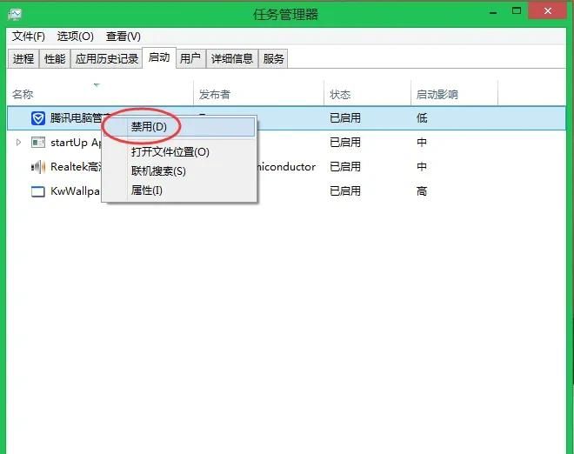Choose 禁用(D) in the context menu

[x=180, y=127]
